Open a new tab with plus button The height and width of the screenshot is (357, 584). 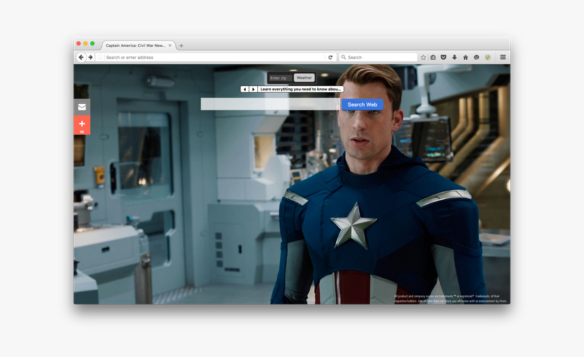(181, 45)
